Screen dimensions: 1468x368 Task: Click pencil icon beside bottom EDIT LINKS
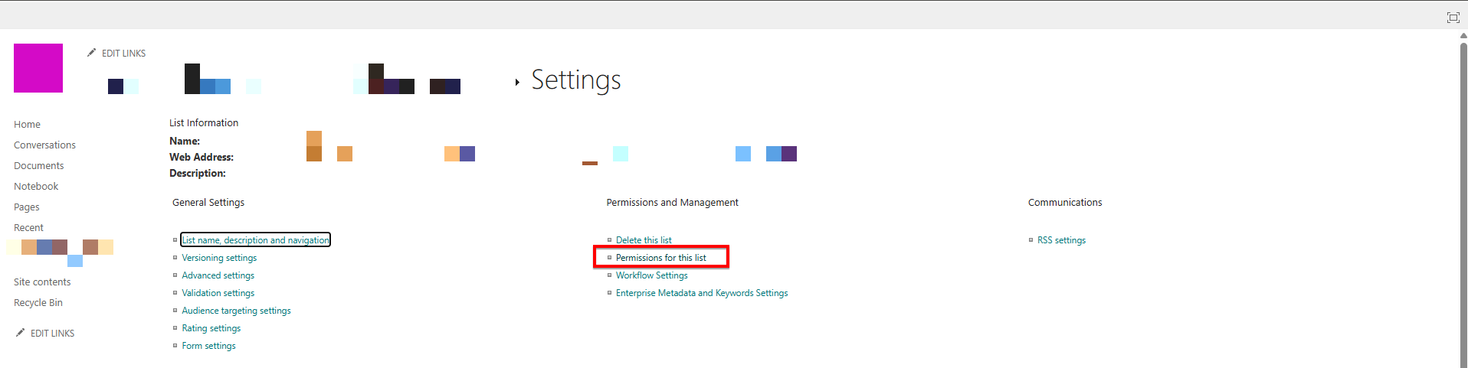click(21, 333)
